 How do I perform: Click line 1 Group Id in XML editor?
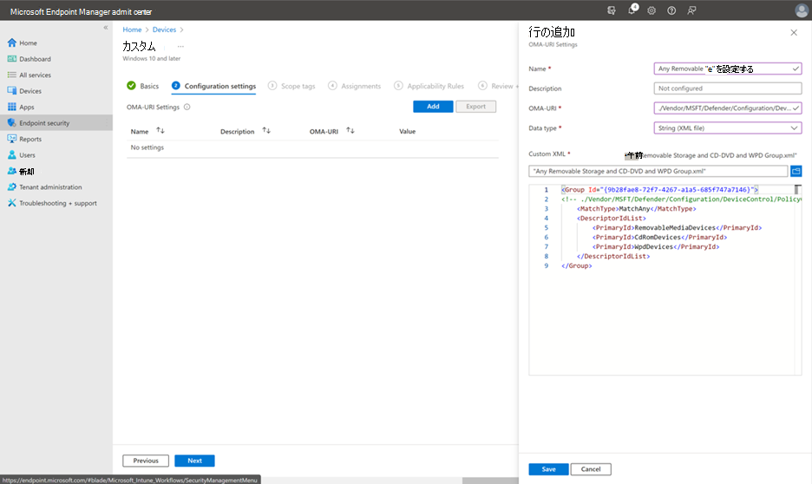click(x=659, y=190)
